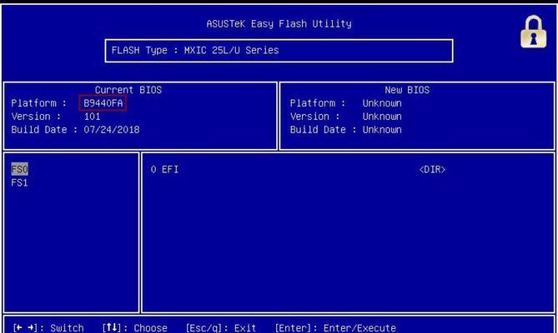Click the highlighted B9440FA platform value
Screen dimensions: 558x333
(103, 103)
